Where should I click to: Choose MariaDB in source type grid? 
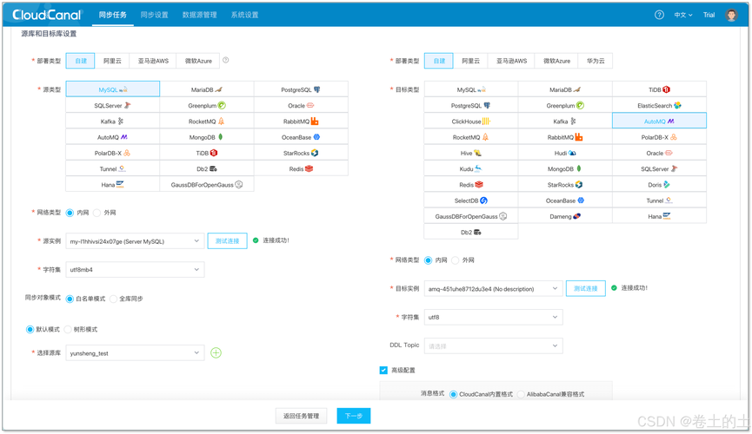[207, 89]
